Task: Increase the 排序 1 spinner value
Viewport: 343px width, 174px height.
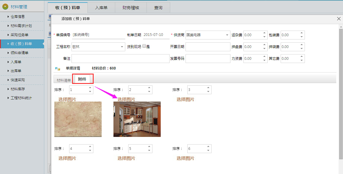Action: point(90,88)
